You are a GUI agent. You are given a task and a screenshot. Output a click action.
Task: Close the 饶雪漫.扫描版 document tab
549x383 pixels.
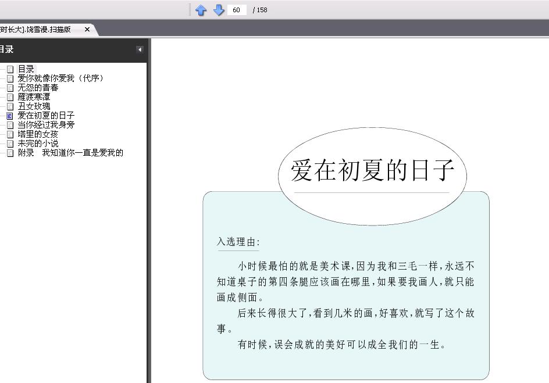[87, 30]
